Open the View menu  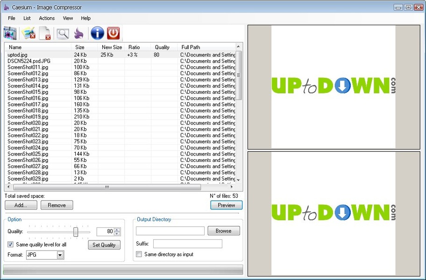68,18
